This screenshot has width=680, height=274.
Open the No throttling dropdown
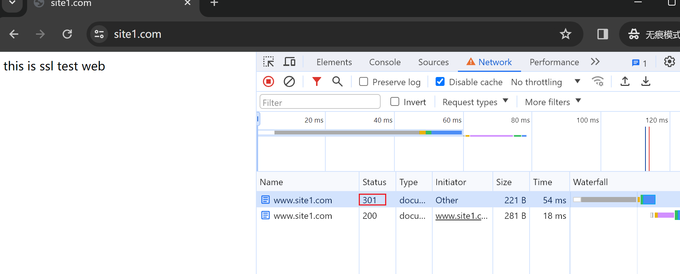pos(545,82)
